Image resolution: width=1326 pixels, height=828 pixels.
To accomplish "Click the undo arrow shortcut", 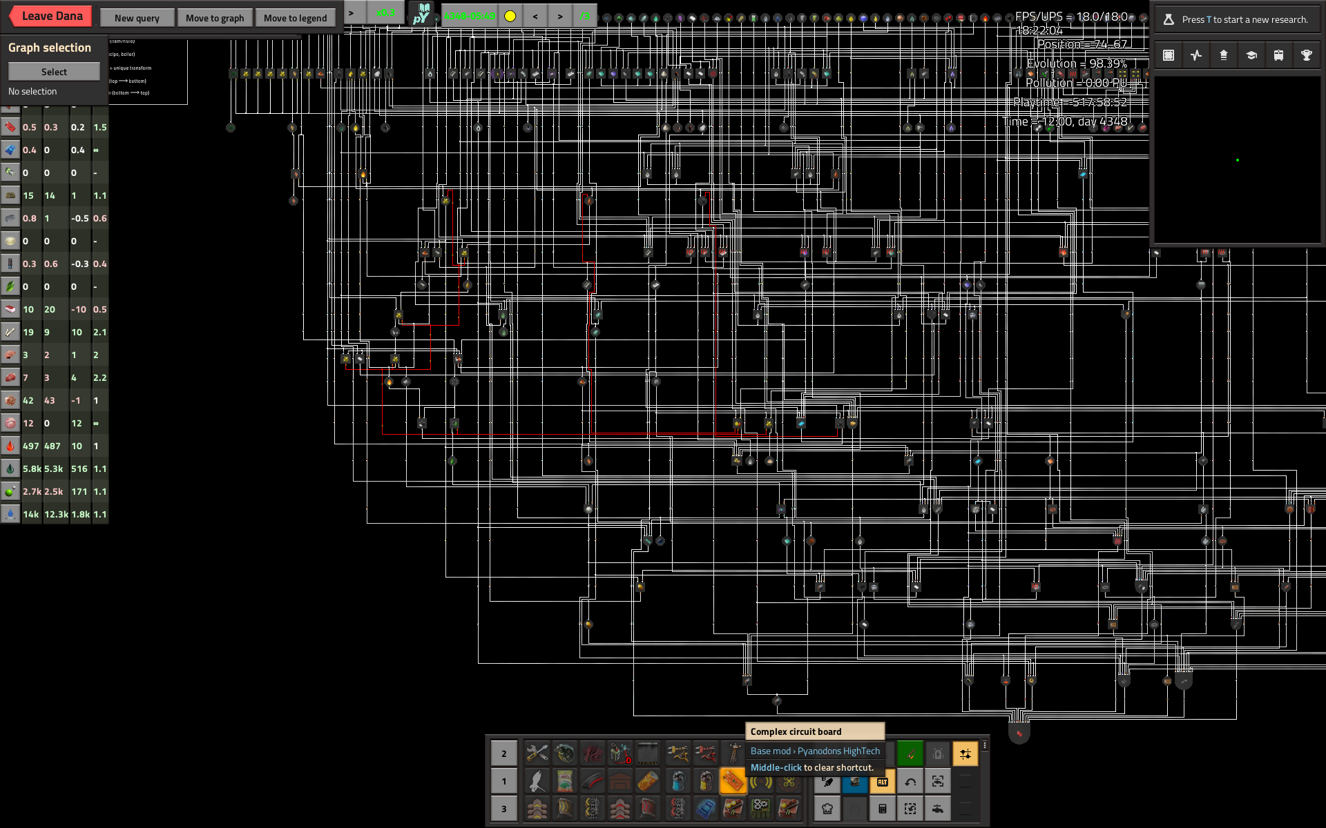I will 910,782.
